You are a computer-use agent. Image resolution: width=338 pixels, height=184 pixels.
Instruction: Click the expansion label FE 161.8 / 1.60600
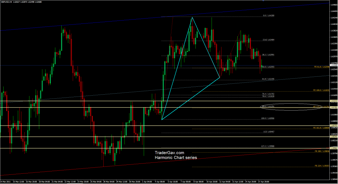(321, 128)
